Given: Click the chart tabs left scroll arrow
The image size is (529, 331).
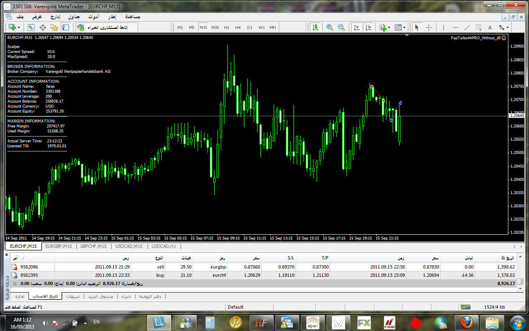Looking at the screenshot, I should click(x=514, y=246).
